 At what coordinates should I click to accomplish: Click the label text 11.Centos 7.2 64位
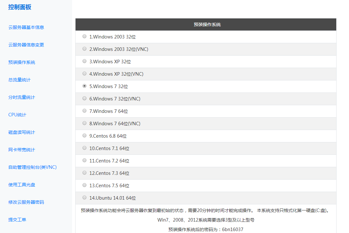(109, 161)
